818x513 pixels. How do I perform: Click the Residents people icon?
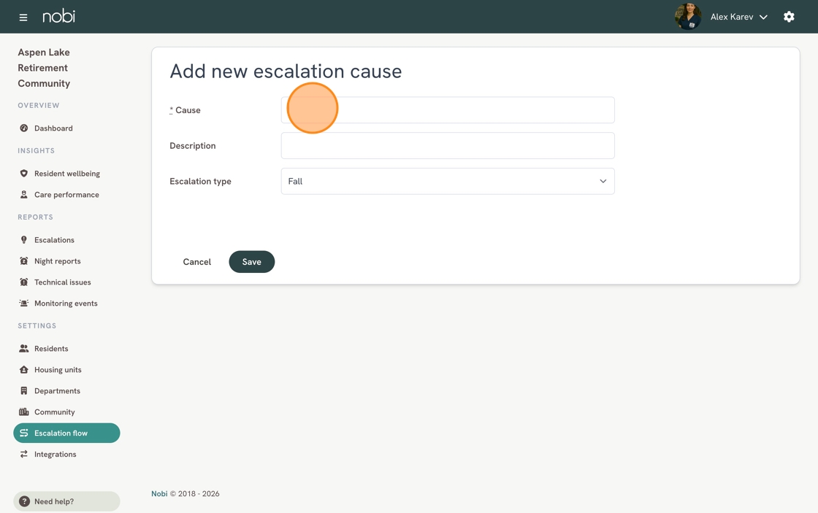24,349
